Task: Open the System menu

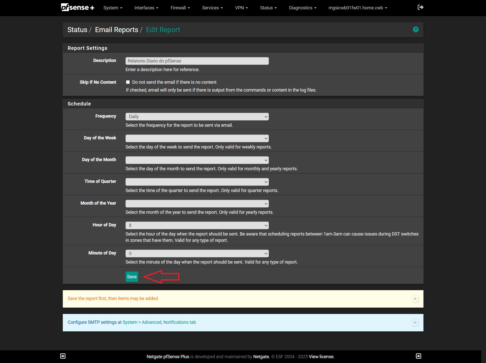Action: (113, 8)
